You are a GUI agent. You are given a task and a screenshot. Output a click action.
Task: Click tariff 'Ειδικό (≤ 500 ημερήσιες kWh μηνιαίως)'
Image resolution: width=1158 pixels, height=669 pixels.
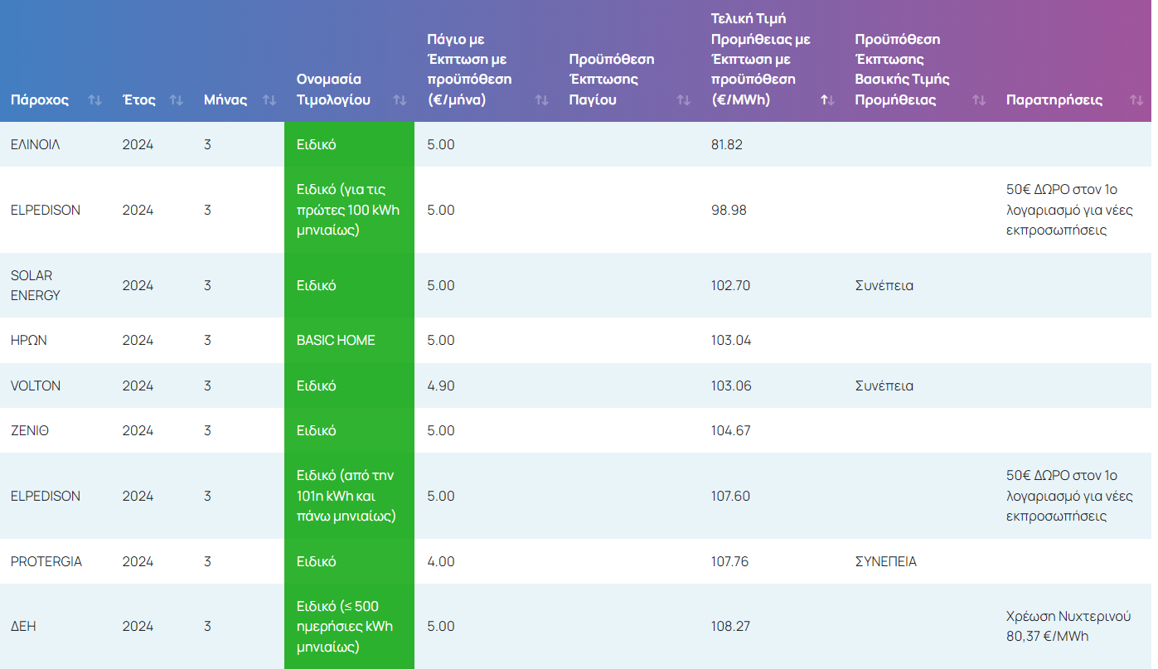pyautogui.click(x=345, y=626)
